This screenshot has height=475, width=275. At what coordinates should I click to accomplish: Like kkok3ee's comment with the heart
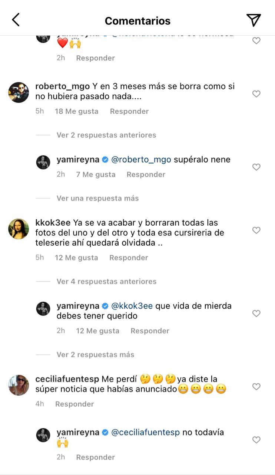pos(256,230)
